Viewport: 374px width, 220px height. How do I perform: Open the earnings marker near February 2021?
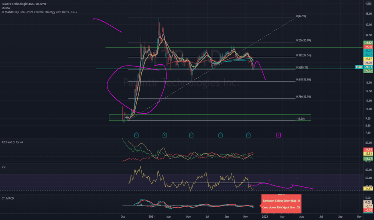165,135
